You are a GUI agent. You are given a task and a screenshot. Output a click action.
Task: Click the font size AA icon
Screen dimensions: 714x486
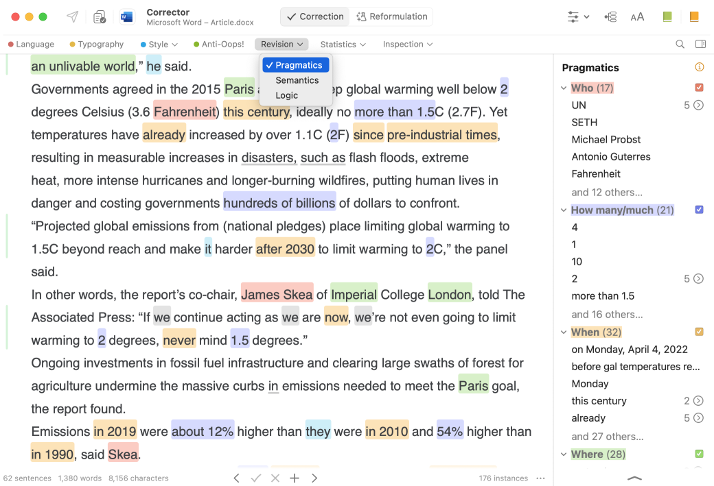(637, 17)
